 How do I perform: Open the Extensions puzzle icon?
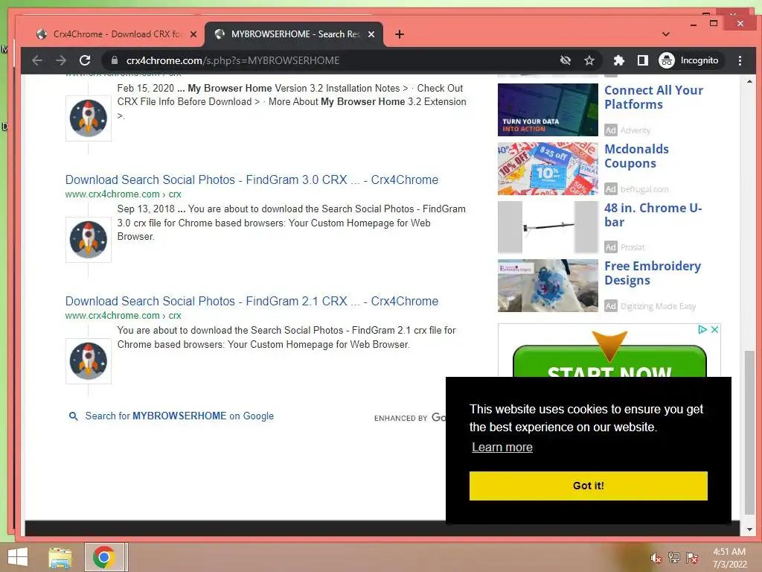point(618,60)
